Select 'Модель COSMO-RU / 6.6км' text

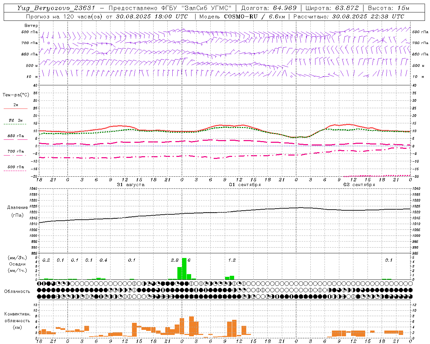pyautogui.click(x=242, y=16)
